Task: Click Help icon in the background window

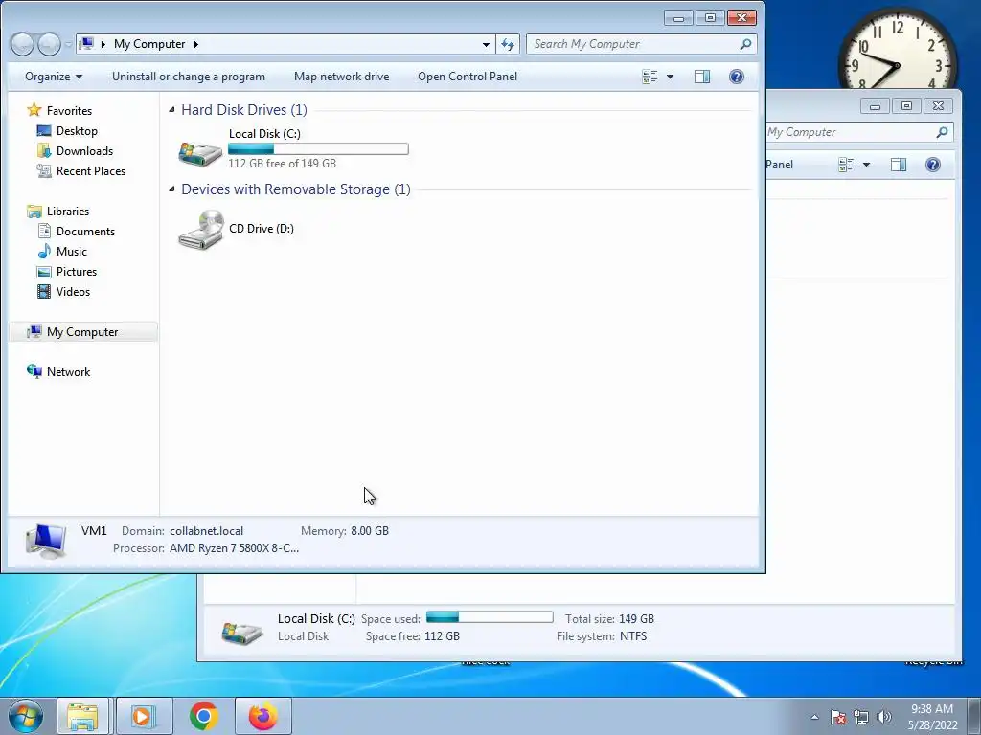Action: [933, 165]
